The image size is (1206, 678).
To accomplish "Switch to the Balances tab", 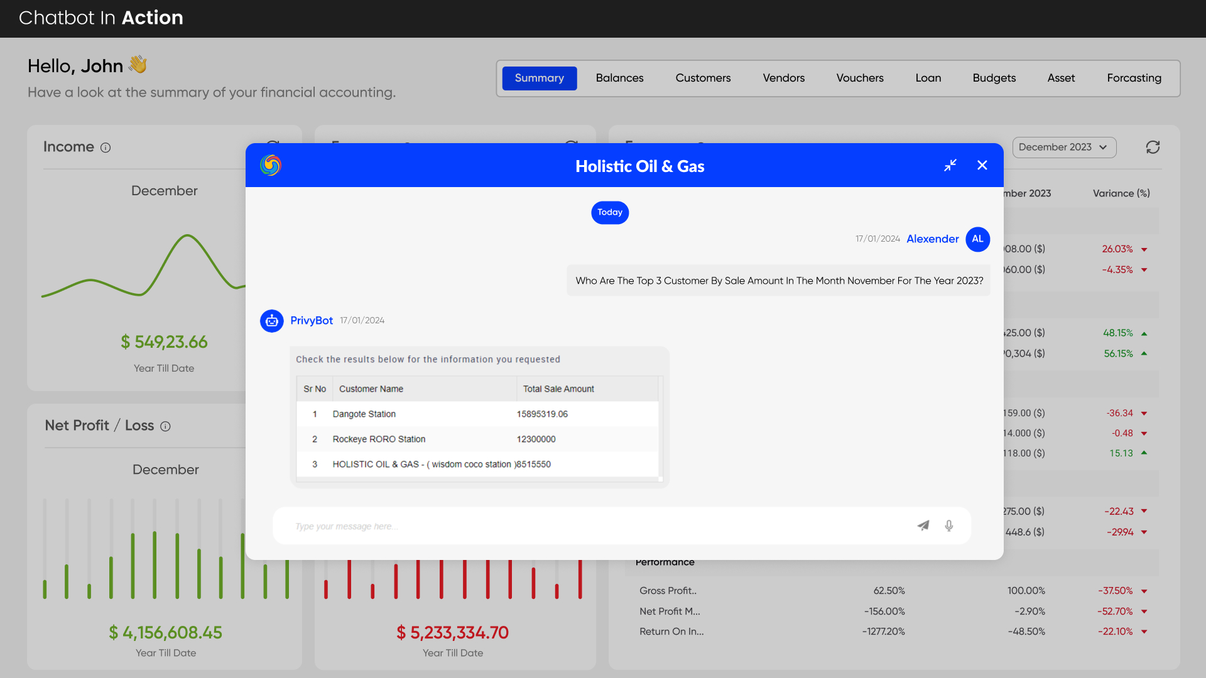I will pyautogui.click(x=619, y=78).
